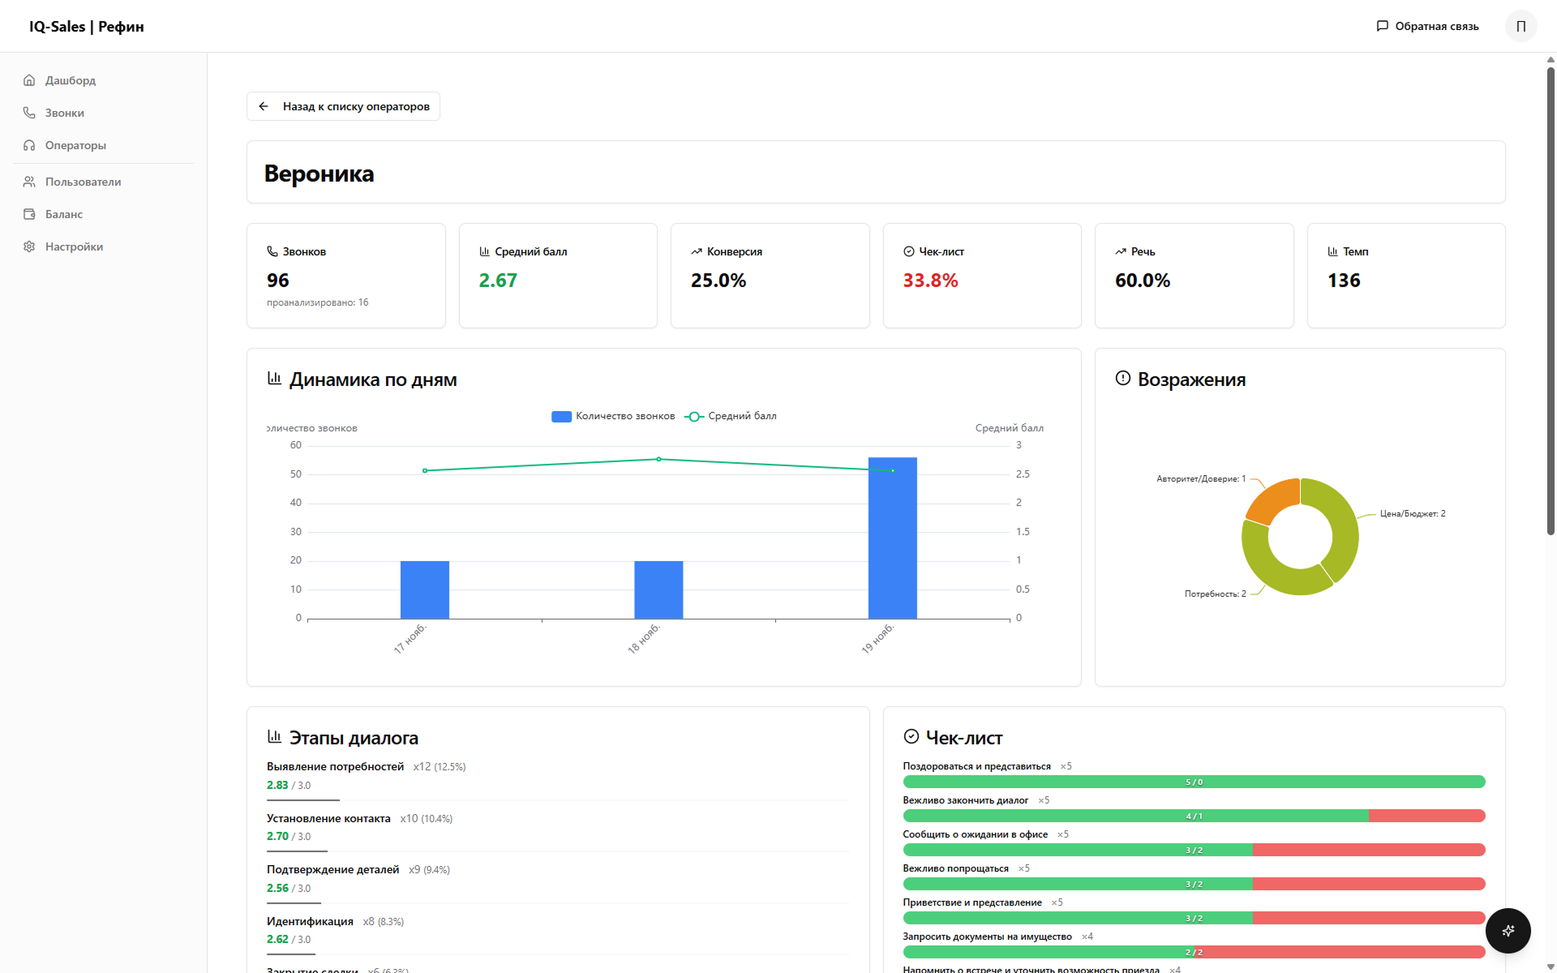The image size is (1557, 973).
Task: Click the speech bubble feedback icon
Action: [1383, 26]
